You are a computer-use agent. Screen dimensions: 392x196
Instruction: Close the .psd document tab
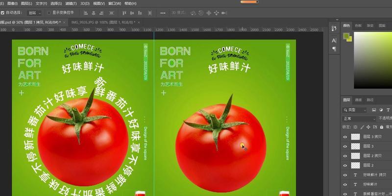coord(64,22)
